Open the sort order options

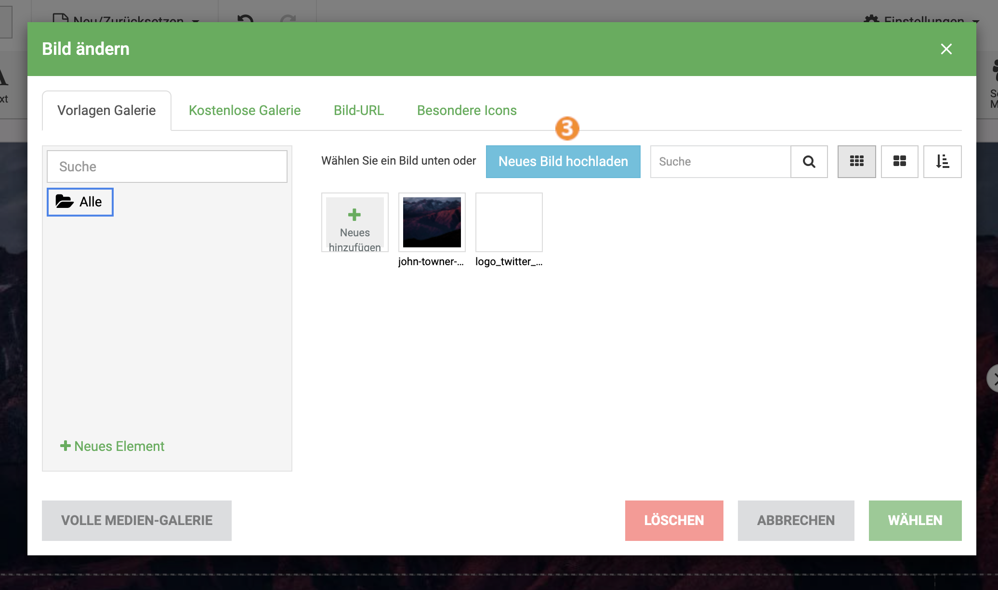[x=942, y=161]
